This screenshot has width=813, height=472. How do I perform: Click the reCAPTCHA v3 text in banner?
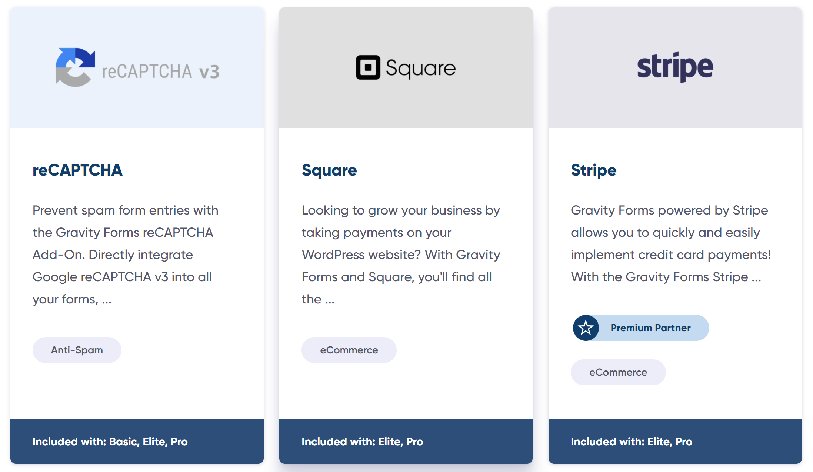click(161, 72)
